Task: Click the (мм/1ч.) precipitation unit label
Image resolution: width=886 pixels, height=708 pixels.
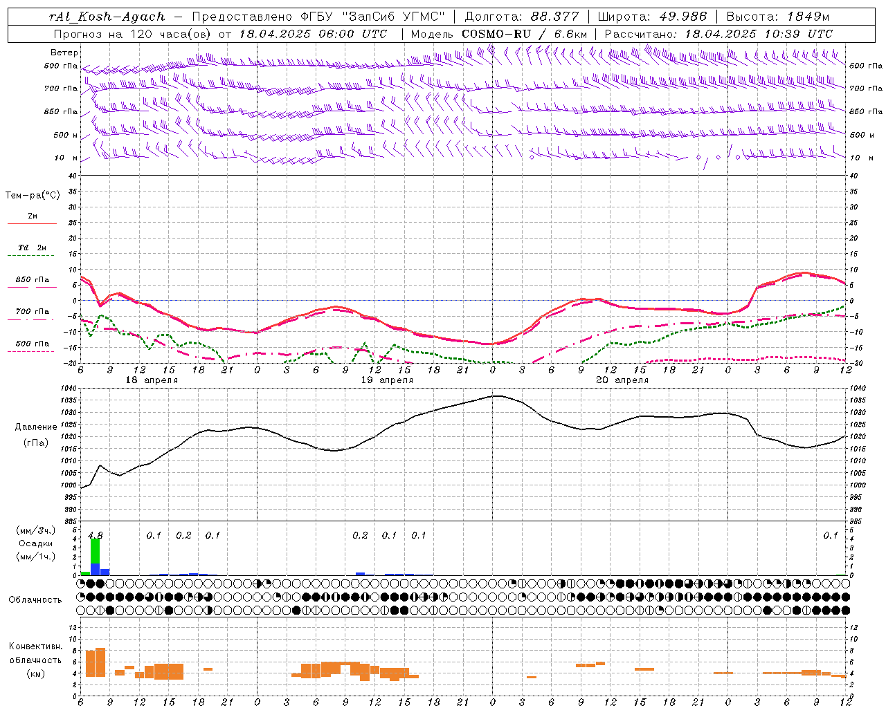Action: pyautogui.click(x=35, y=557)
